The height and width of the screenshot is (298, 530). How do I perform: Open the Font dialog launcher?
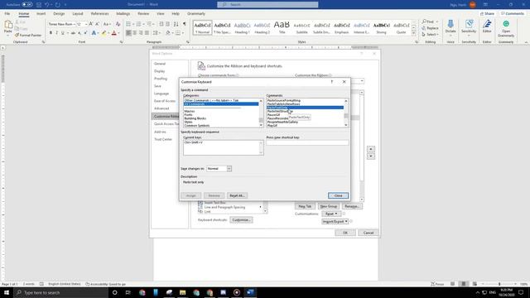[122, 42]
